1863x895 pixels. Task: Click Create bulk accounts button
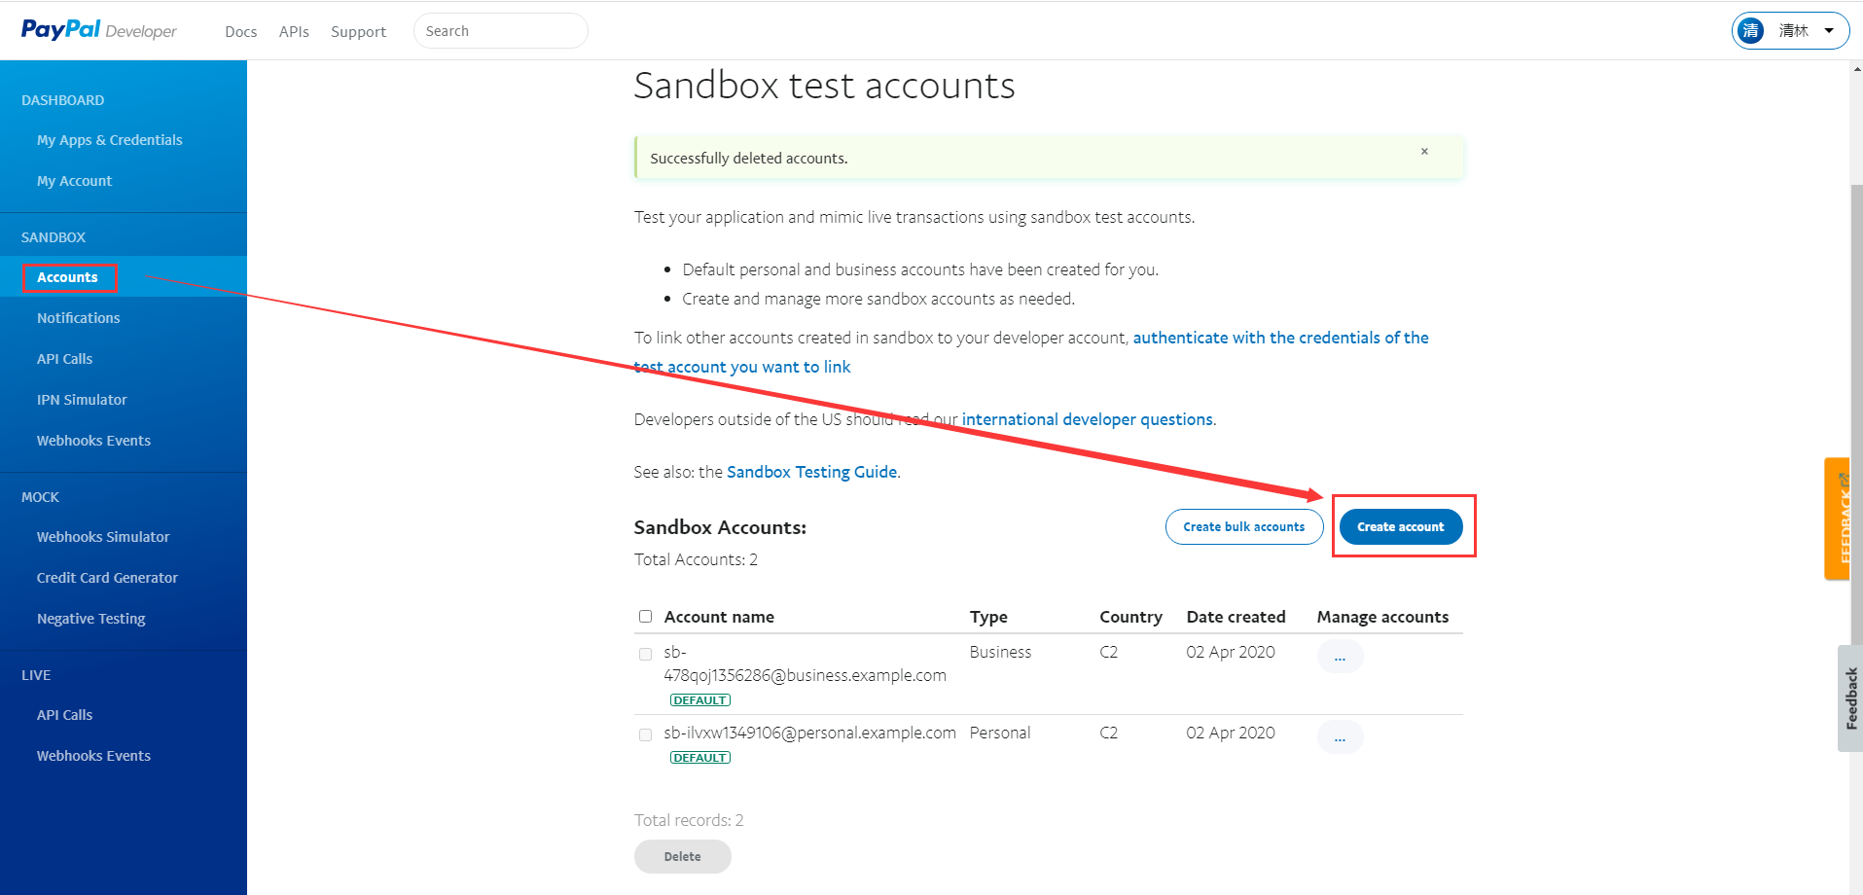tap(1244, 526)
